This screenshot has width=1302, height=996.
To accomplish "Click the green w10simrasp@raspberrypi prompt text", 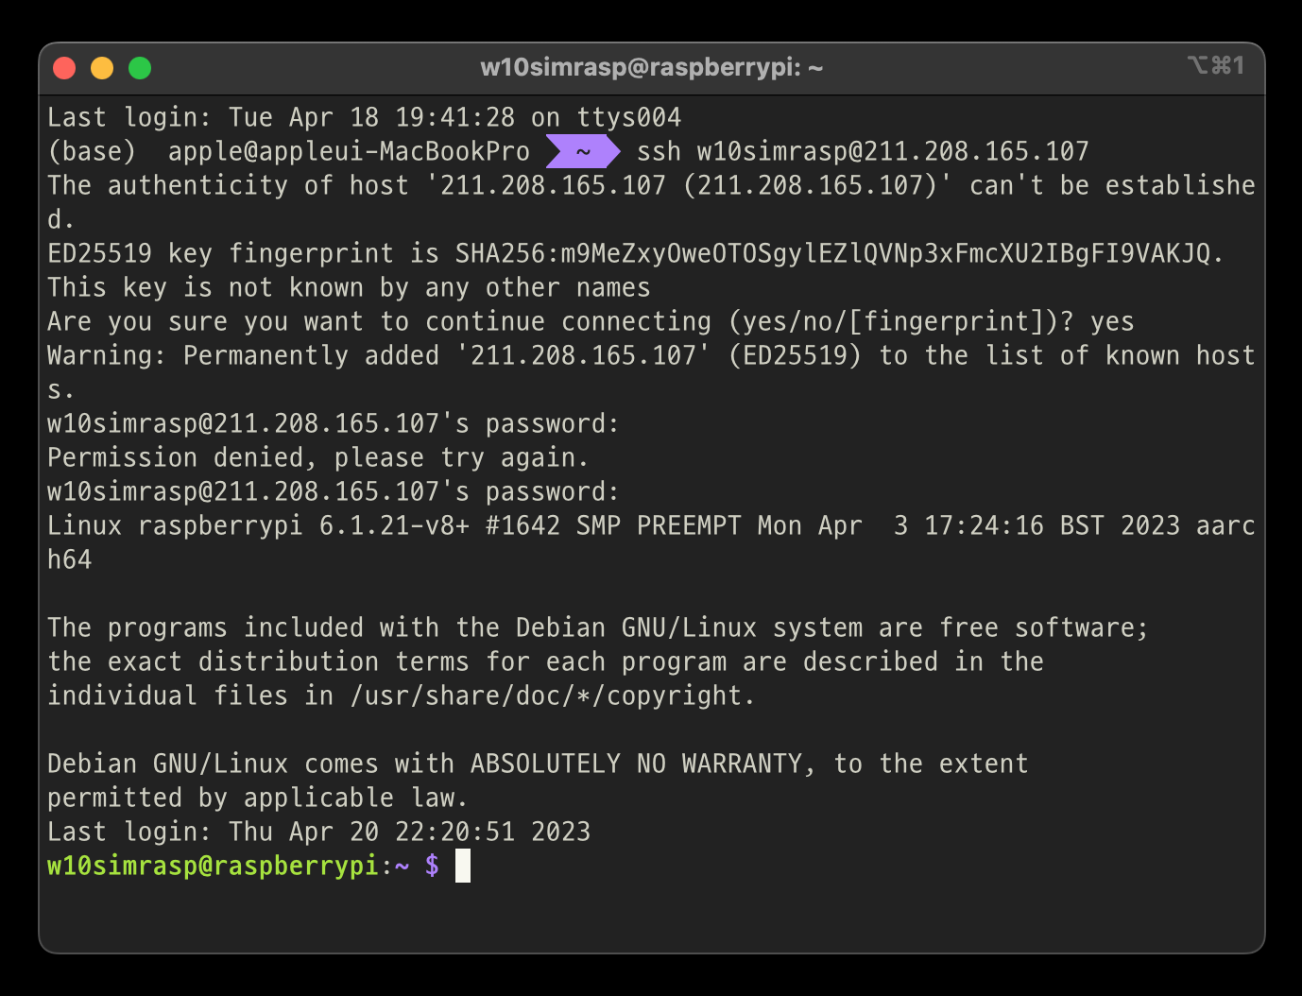I will click(213, 866).
